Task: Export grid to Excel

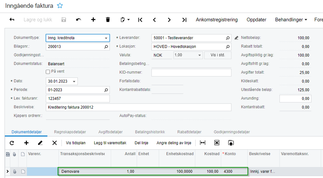Action: pyautogui.click(x=217, y=143)
